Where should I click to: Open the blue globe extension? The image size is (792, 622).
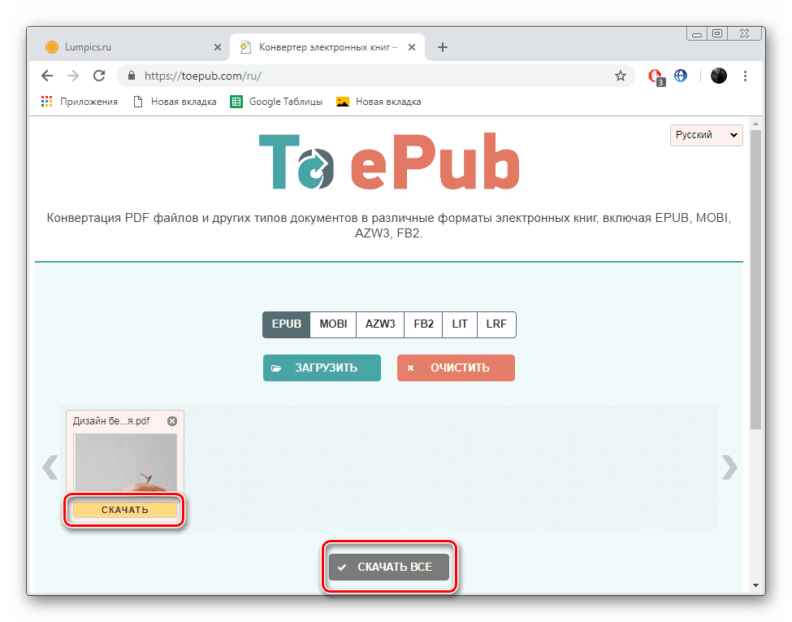point(681,76)
